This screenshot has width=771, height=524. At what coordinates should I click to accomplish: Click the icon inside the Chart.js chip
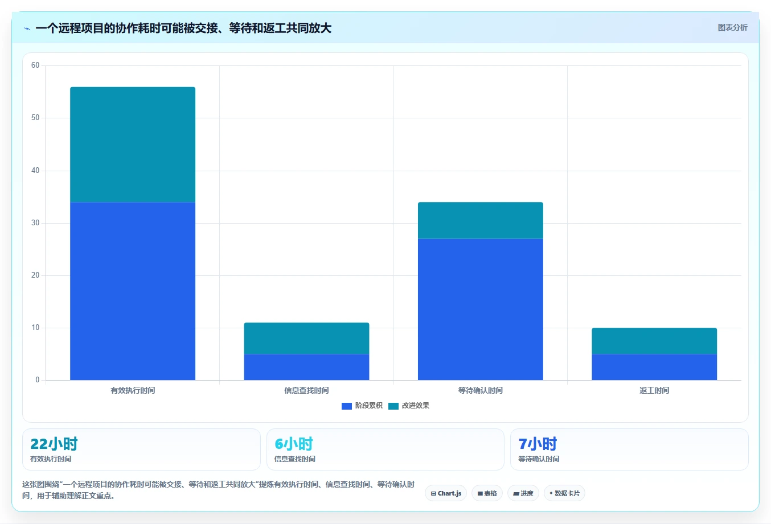pos(433,493)
